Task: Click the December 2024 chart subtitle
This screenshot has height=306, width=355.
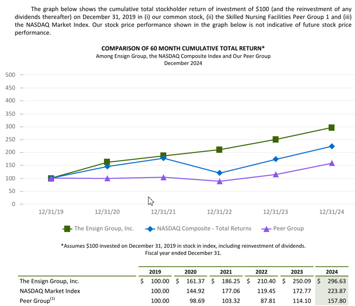Action: point(183,63)
